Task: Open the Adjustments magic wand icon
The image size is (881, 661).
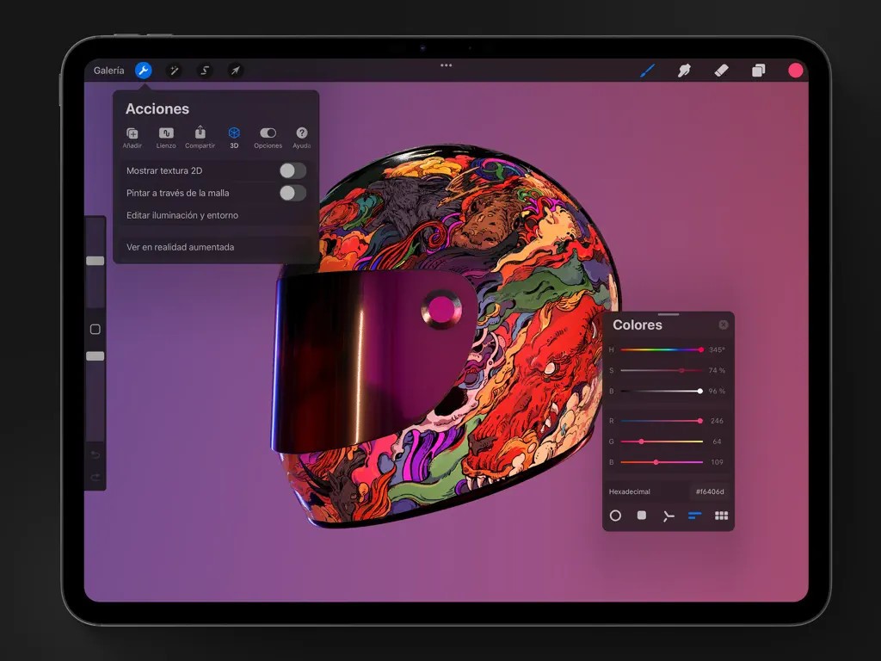Action: [174, 71]
